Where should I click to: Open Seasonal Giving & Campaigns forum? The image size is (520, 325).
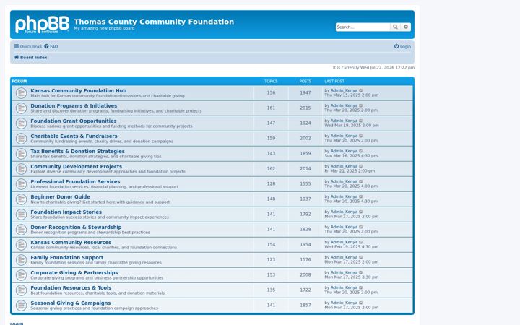click(x=71, y=303)
